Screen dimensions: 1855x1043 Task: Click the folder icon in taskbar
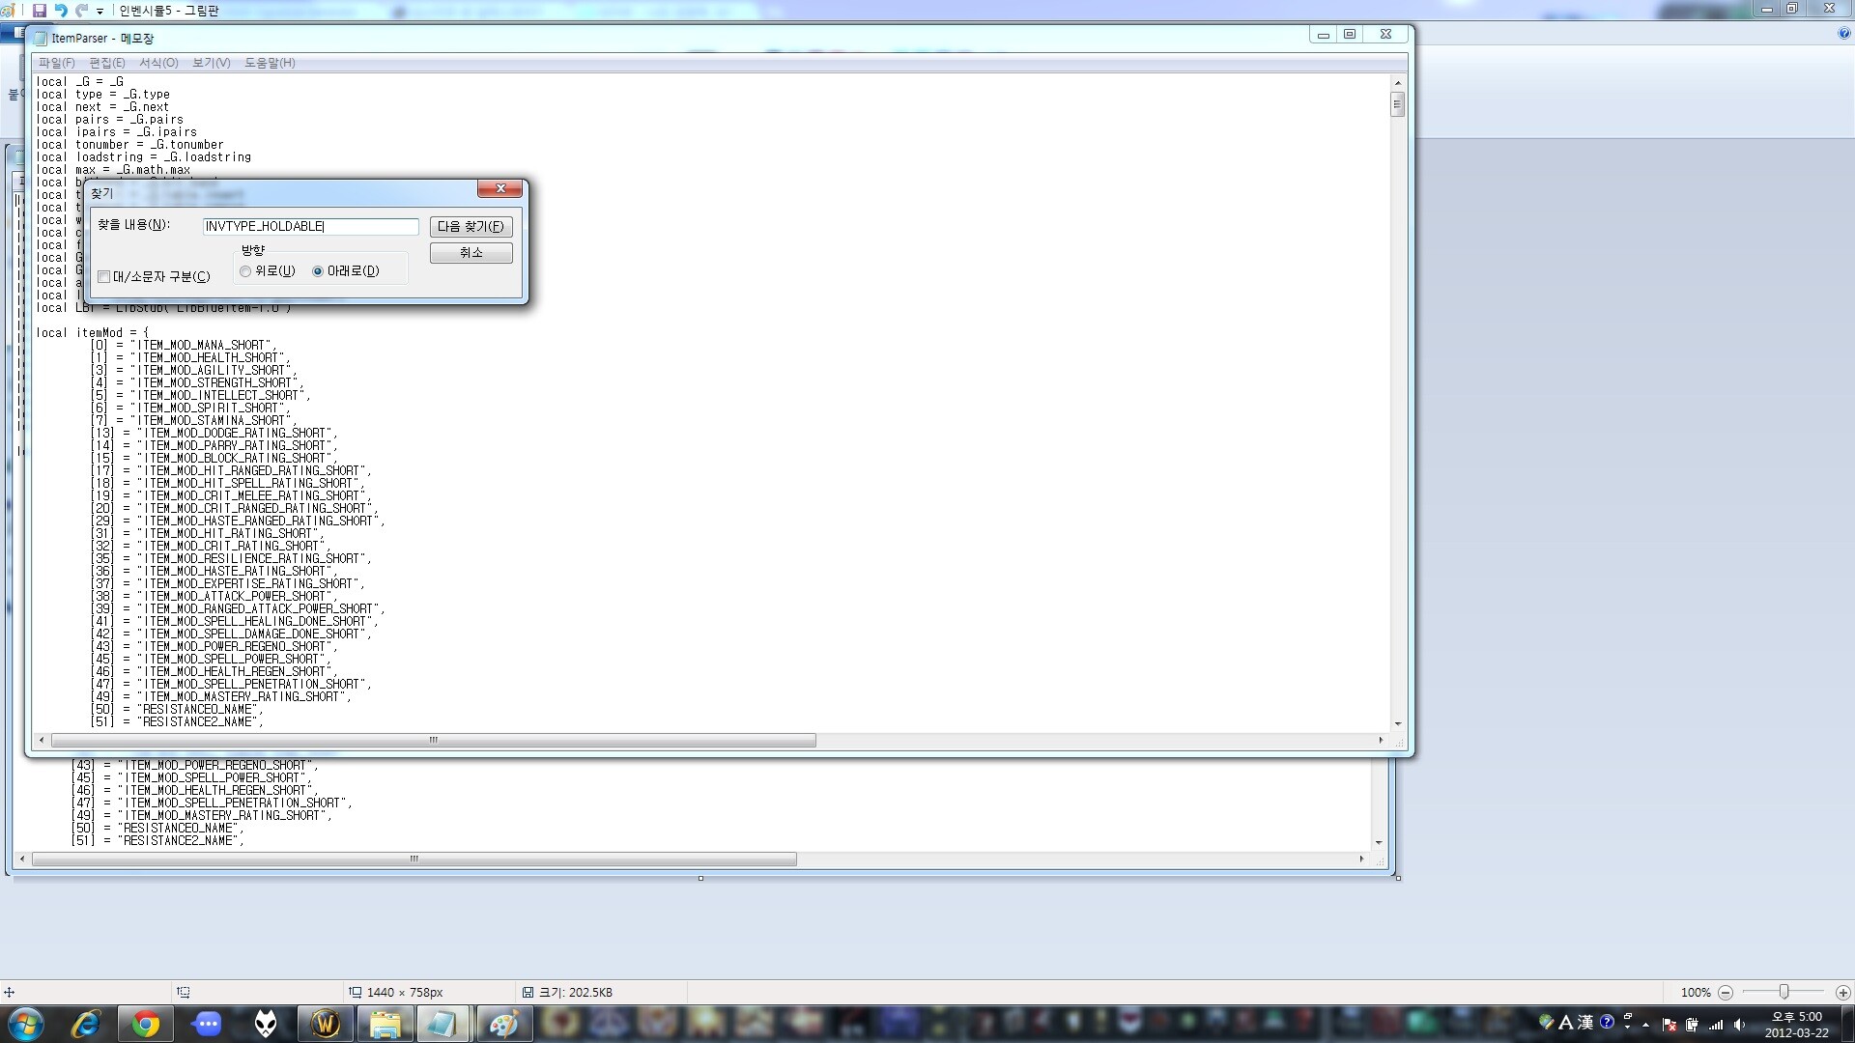coord(383,1024)
